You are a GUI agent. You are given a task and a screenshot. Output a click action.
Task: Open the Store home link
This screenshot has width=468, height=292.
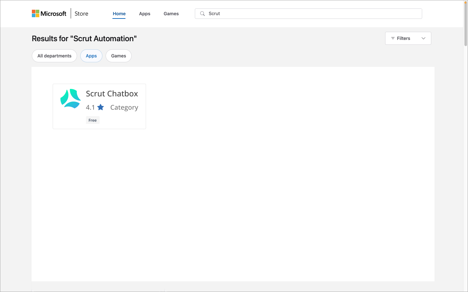pos(81,14)
